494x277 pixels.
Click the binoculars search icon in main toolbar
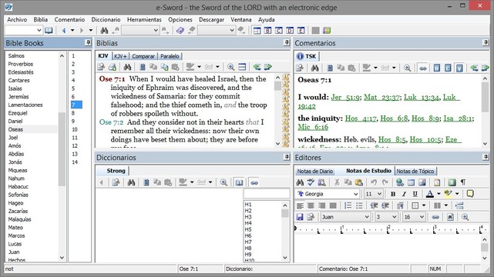pos(104,31)
